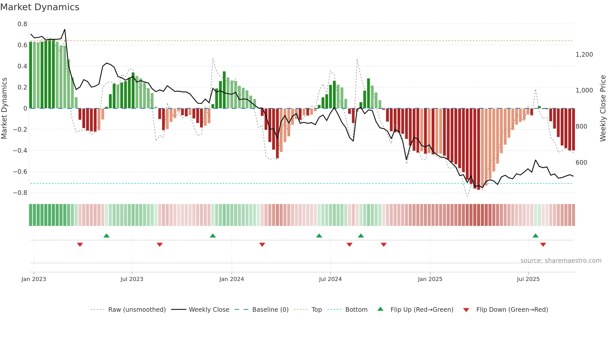The height and width of the screenshot is (343, 610).
Task: Click the 1,200 right axis tick label
Action: pos(584,55)
